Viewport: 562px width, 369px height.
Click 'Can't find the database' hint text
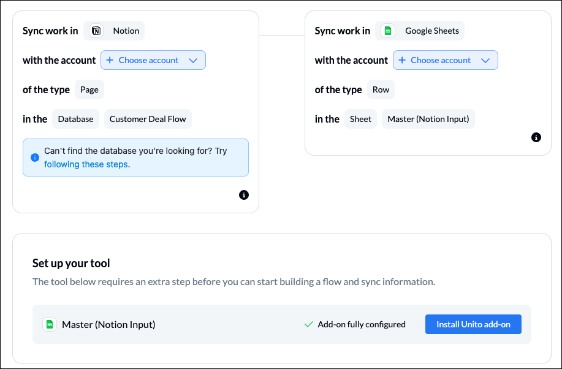pyautogui.click(x=135, y=151)
